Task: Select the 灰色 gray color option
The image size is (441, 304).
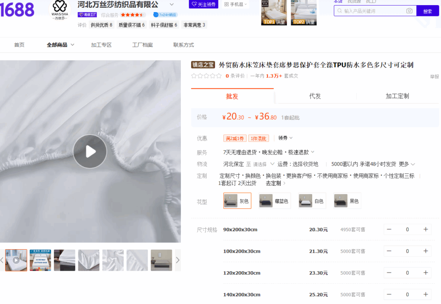Action: pyautogui.click(x=237, y=201)
